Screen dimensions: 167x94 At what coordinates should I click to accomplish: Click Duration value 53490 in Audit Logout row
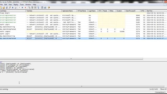(122, 32)
